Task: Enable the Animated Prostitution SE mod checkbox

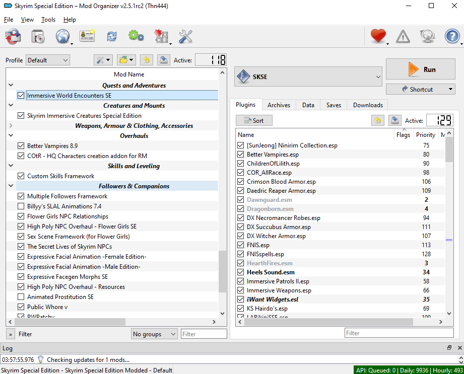Action: [21, 297]
